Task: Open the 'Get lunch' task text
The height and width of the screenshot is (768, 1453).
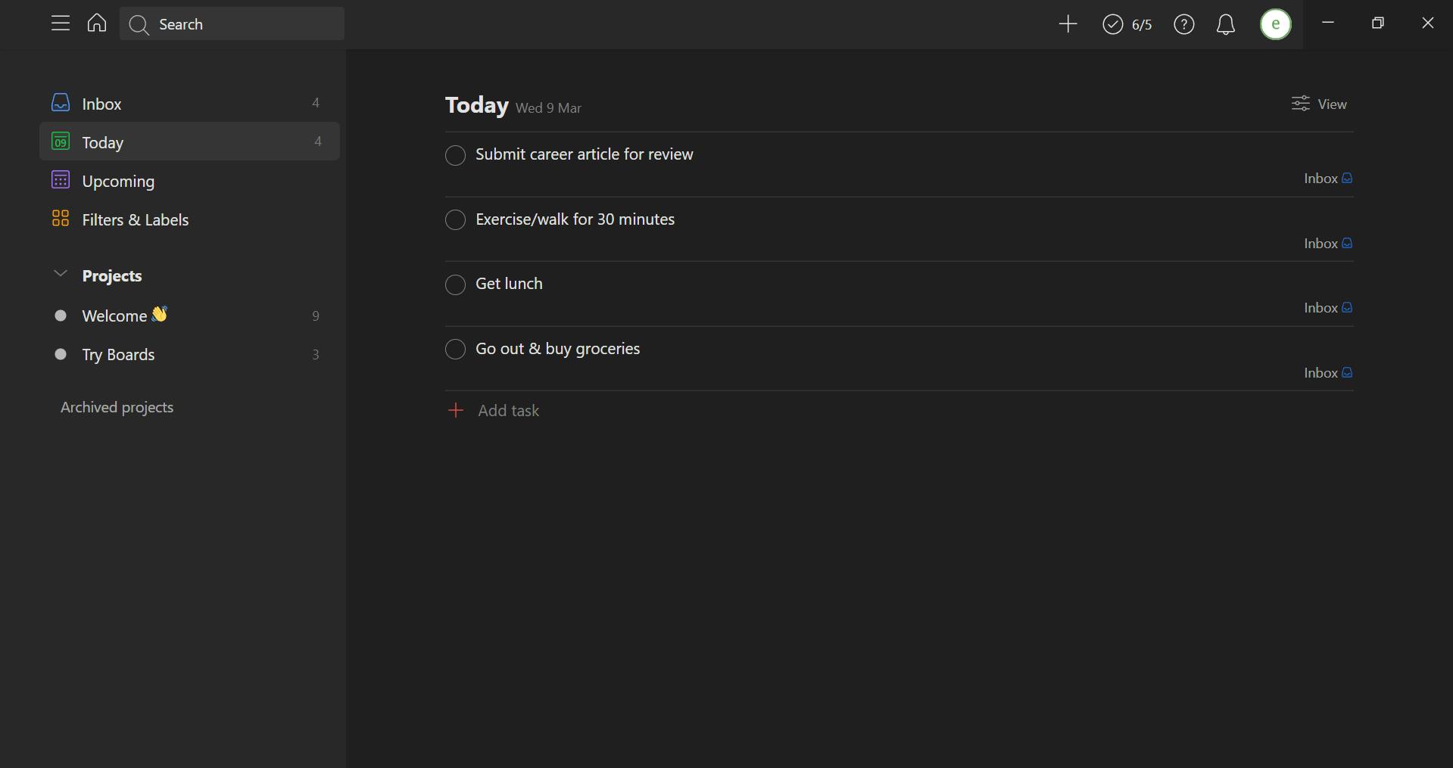Action: pyautogui.click(x=509, y=284)
